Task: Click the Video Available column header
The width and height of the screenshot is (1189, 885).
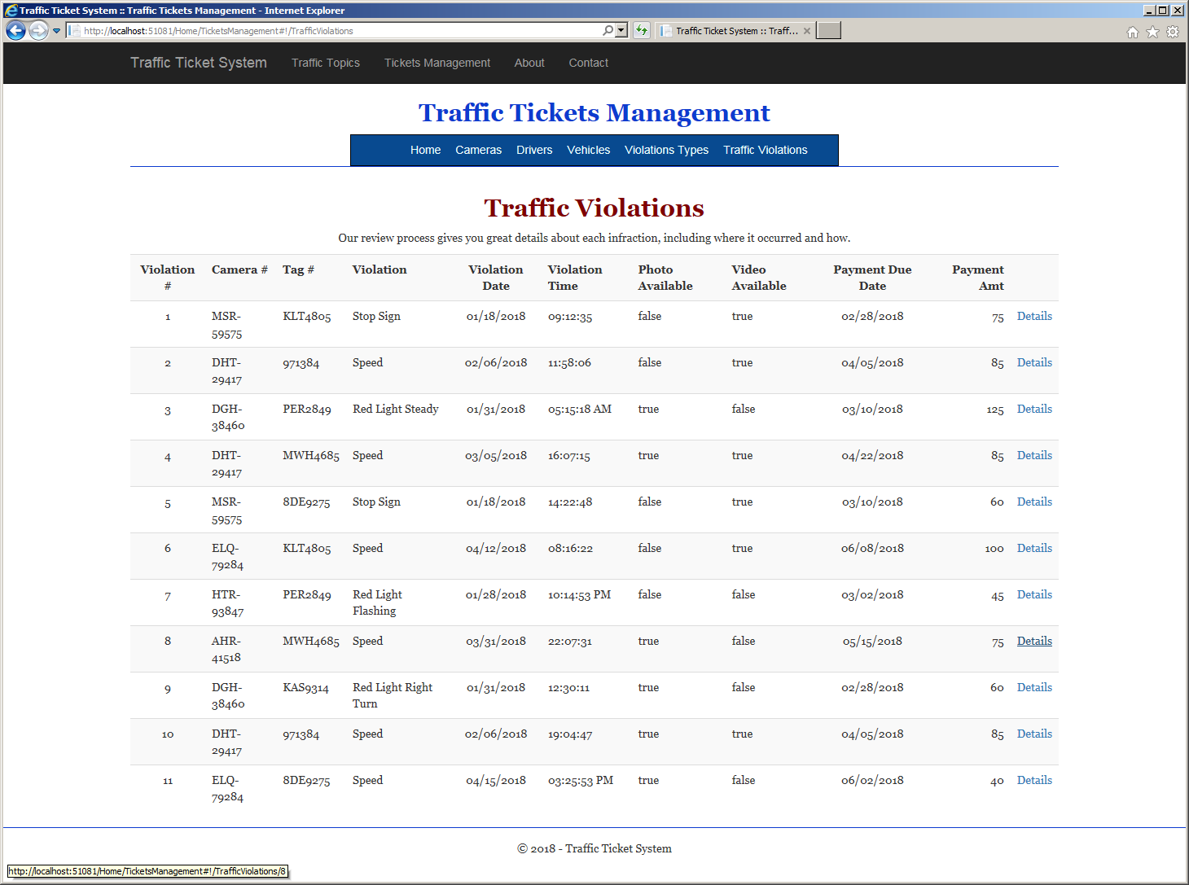Action: (x=759, y=278)
